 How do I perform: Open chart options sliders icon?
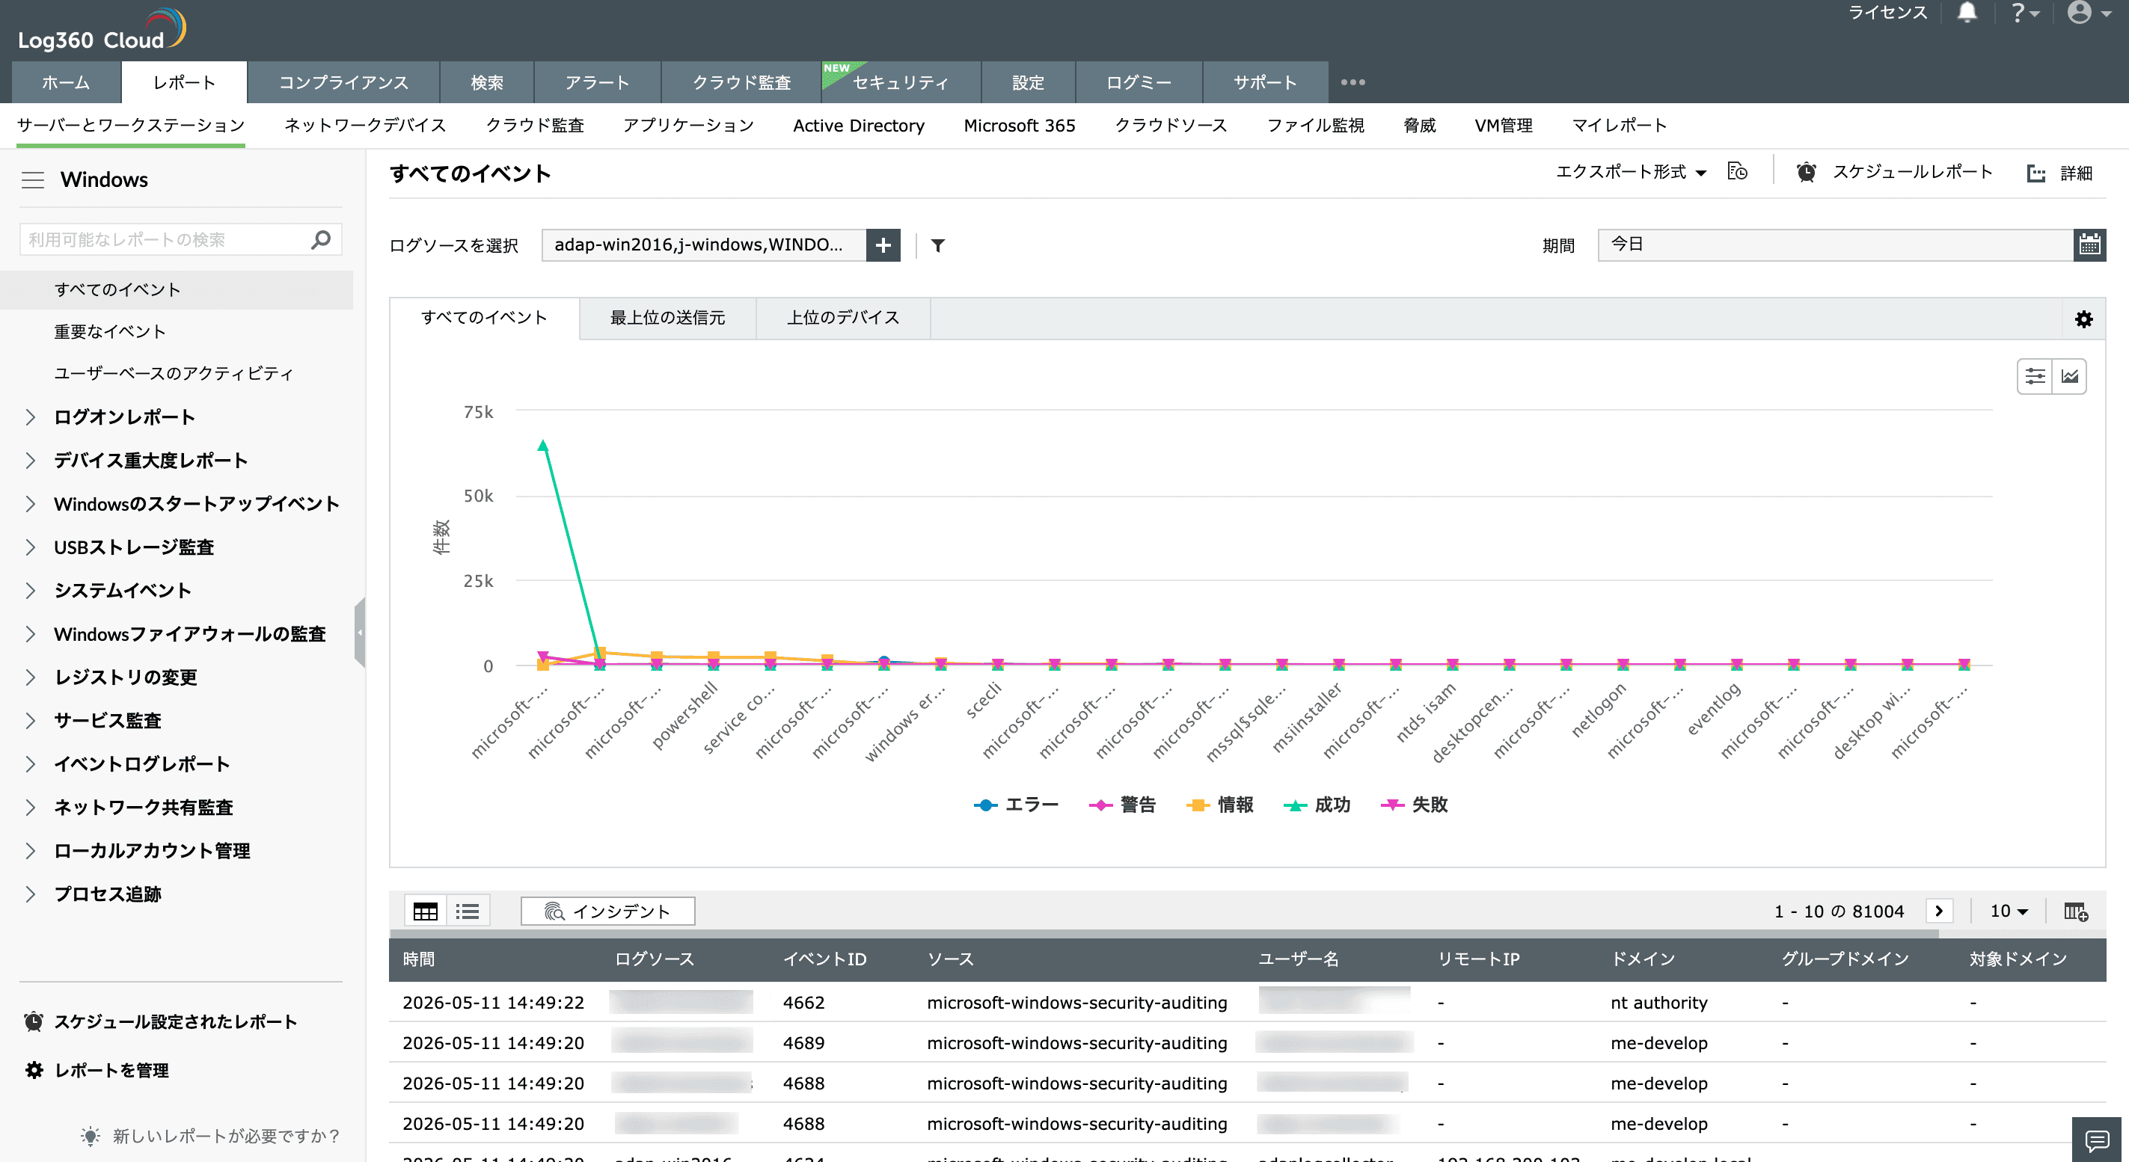[2035, 377]
